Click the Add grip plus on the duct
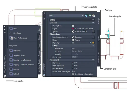This screenshot has height=95, width=127. point(106,35)
